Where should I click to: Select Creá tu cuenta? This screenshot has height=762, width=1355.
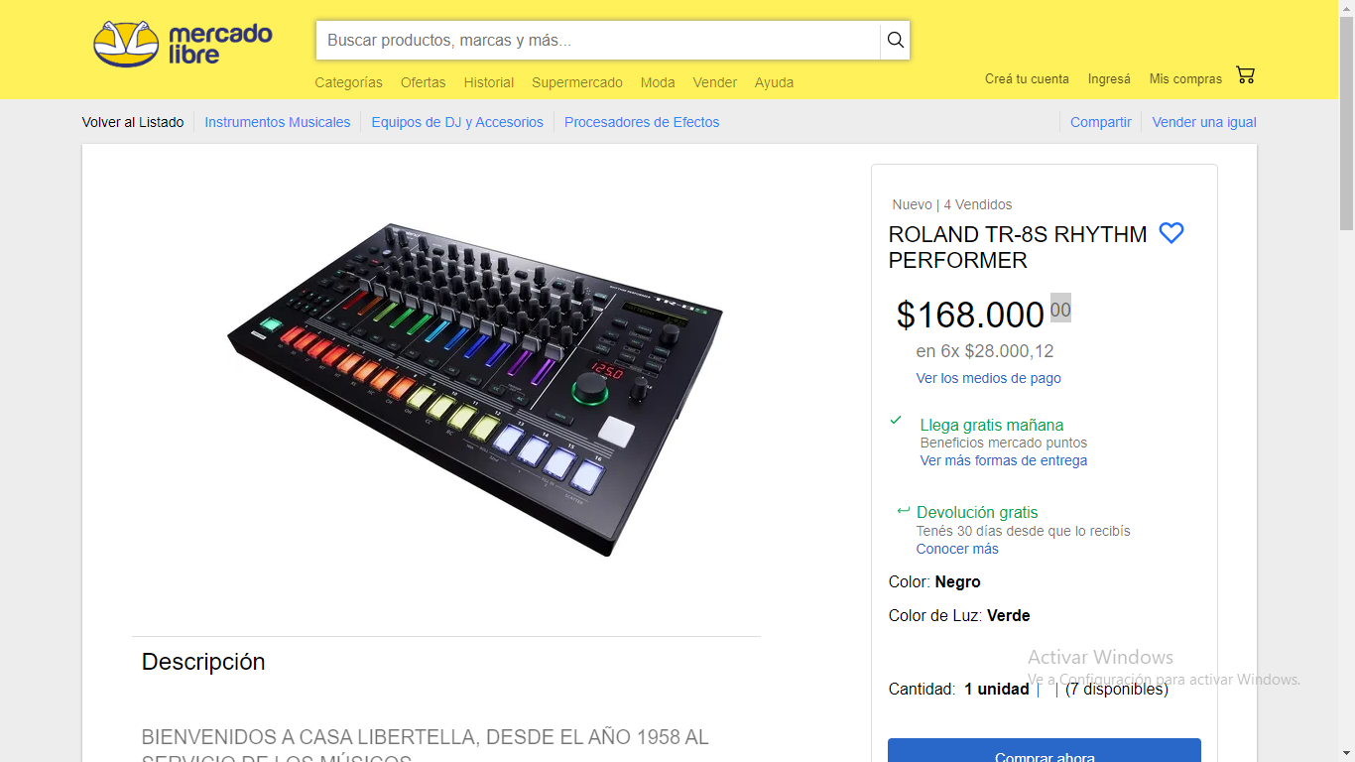(1027, 78)
